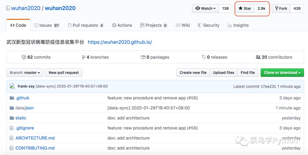308x155 pixels.
Task: View the 4 branches list
Action: [96, 57]
